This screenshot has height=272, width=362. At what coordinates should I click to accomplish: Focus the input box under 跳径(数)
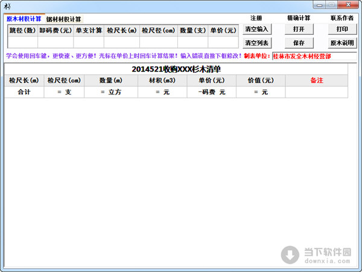23,42
